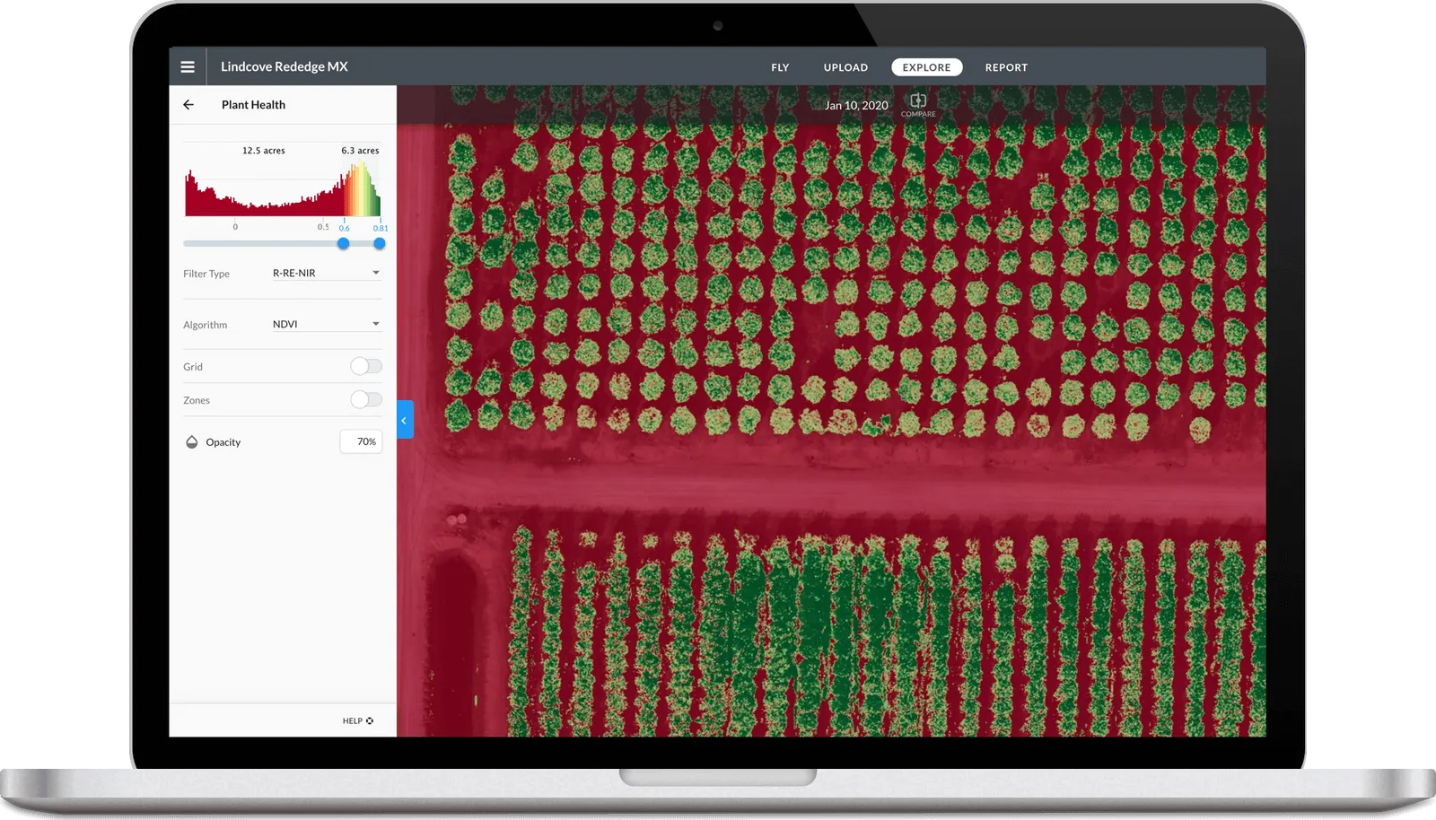Click the lower histogram threshold marker 0.6
Viewport: 1436px width, 820px height.
[343, 243]
